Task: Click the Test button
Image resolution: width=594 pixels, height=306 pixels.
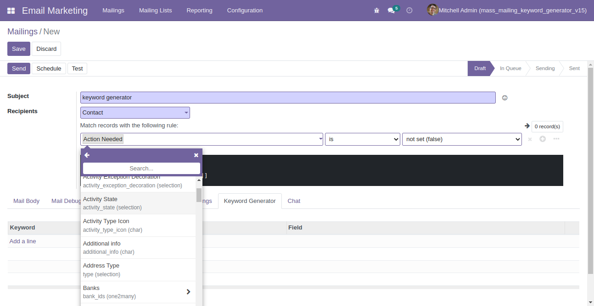Action: pyautogui.click(x=77, y=69)
